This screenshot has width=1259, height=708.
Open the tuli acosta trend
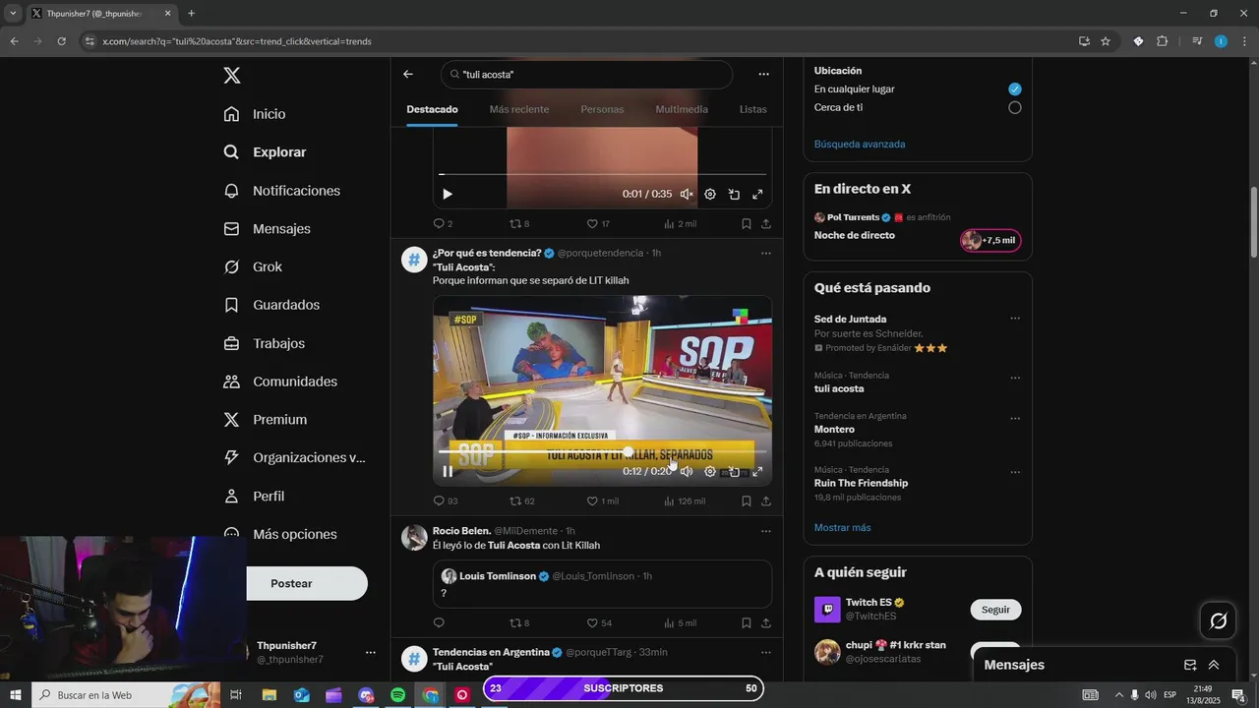tap(839, 389)
